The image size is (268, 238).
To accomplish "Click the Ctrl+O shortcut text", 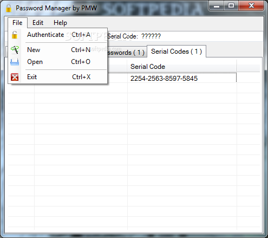I will [x=81, y=62].
